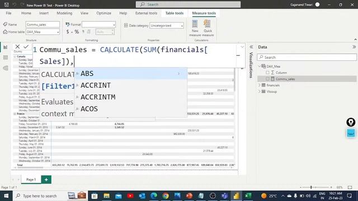Expand the formula bar chevron
The image size is (358, 201).
[242, 47]
